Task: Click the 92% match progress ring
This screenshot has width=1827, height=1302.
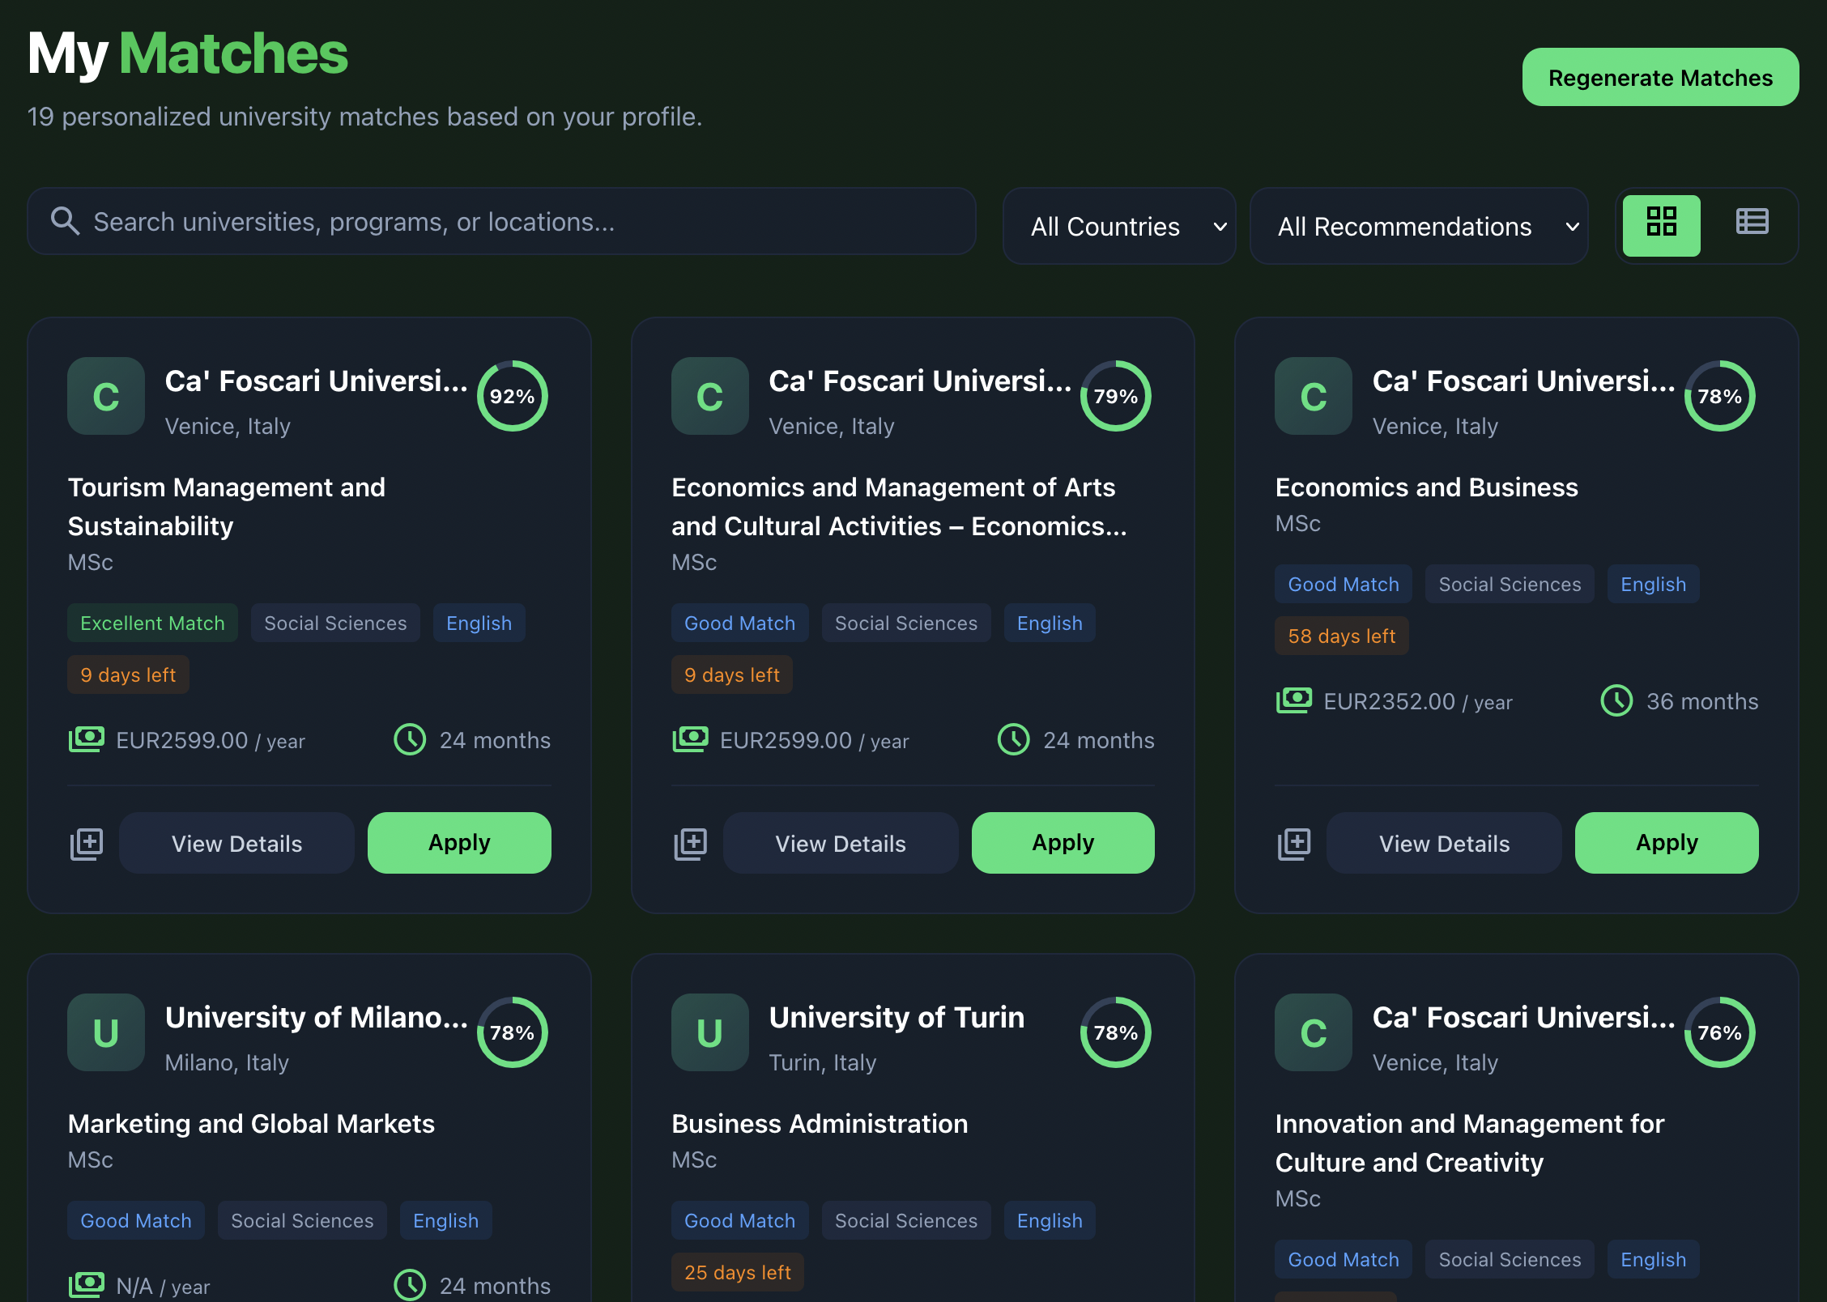Action: coord(512,396)
